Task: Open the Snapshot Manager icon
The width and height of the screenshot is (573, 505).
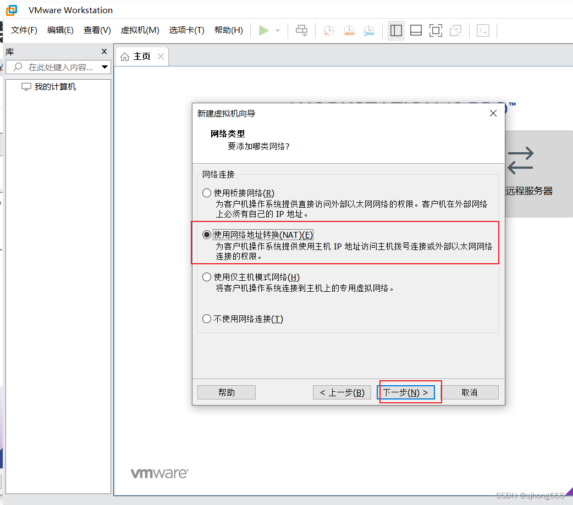Action: click(369, 30)
